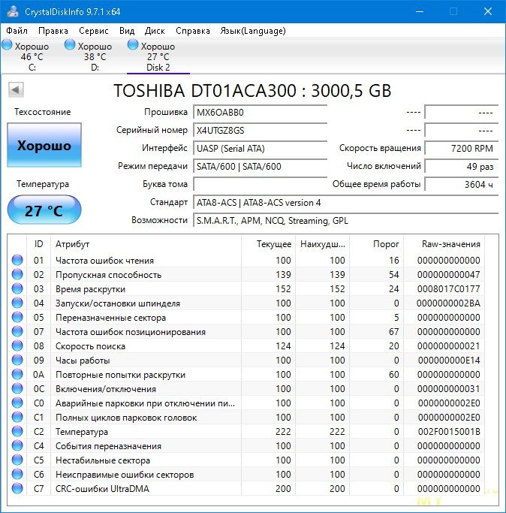Screen dimensions: 506x513
Task: Open the Диск menu
Action: pos(155,31)
